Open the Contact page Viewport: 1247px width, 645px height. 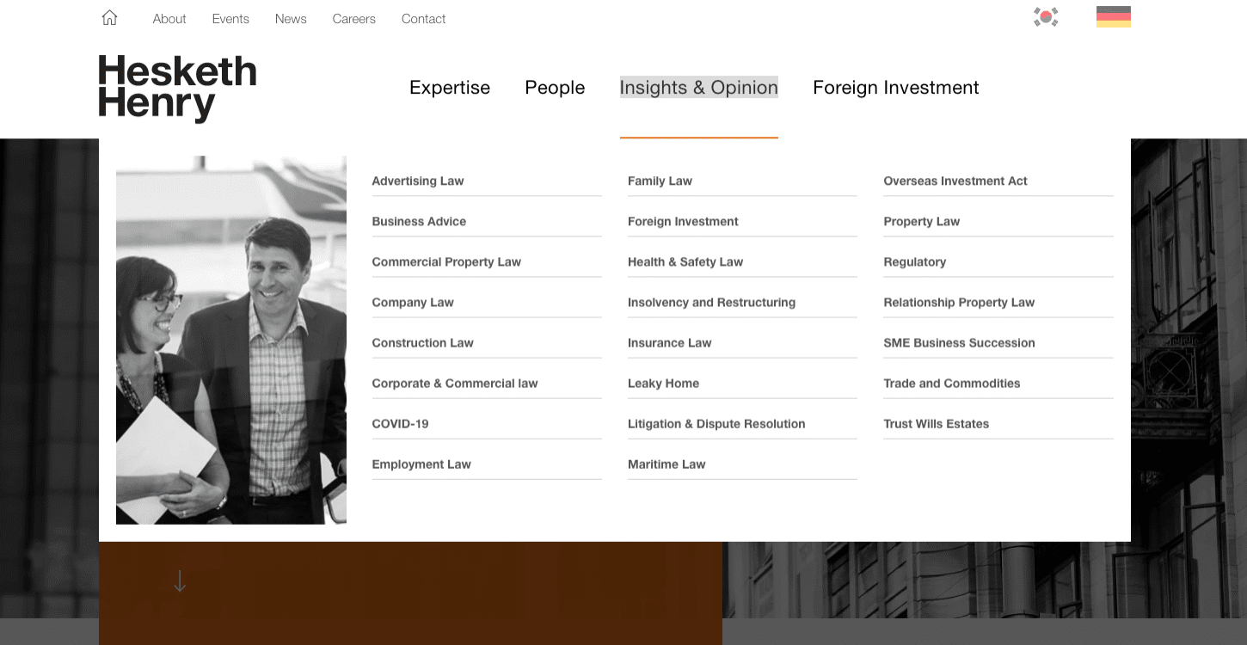(x=423, y=19)
